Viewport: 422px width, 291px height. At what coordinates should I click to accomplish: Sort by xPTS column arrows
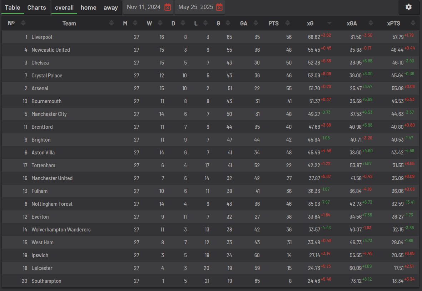click(x=413, y=23)
